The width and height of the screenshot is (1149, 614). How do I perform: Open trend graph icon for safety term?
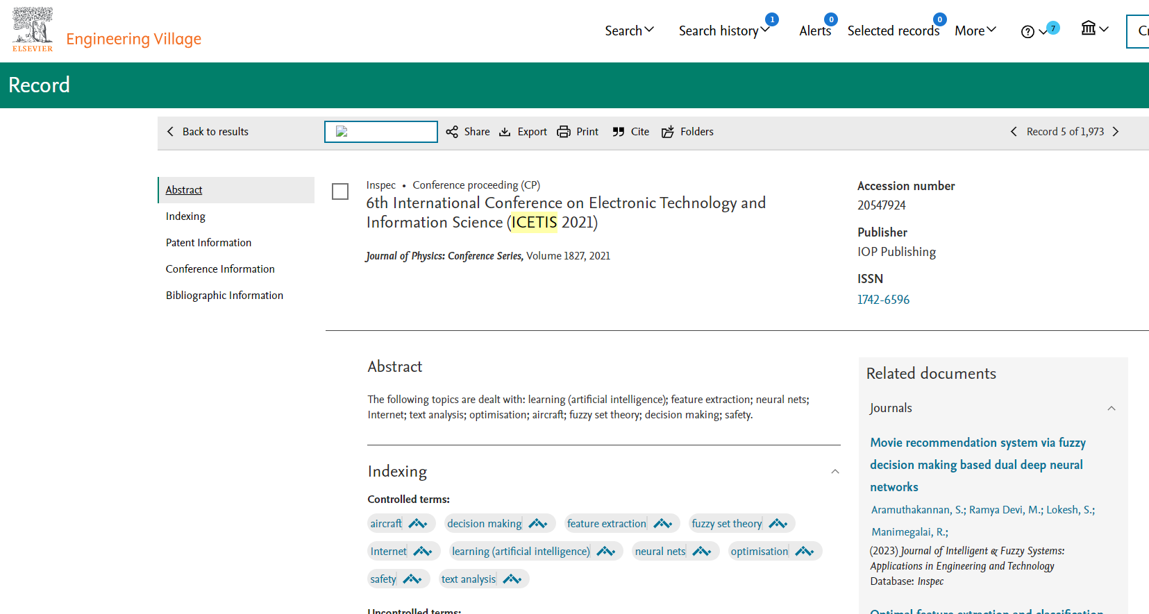point(412,579)
